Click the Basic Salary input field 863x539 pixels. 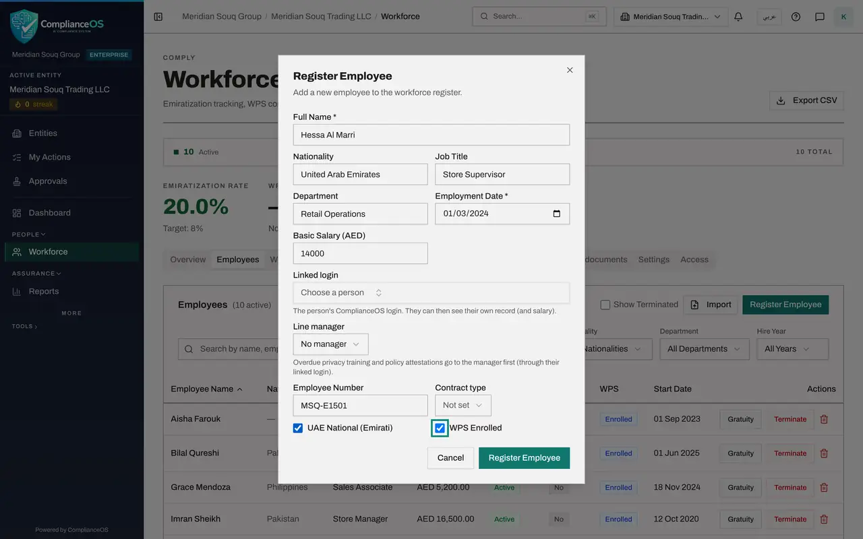[x=361, y=253]
